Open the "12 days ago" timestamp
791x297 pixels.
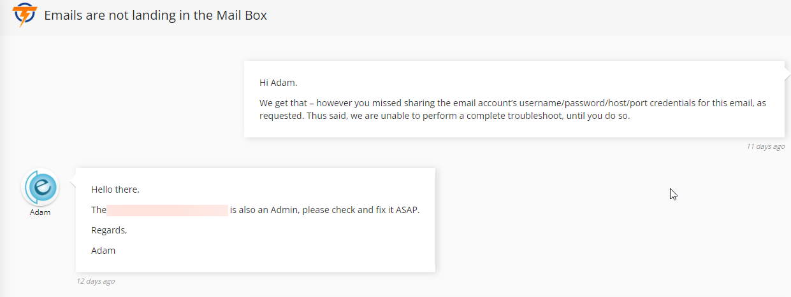[x=96, y=281]
